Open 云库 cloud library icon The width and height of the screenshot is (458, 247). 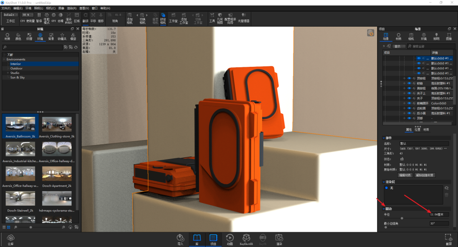(11, 239)
